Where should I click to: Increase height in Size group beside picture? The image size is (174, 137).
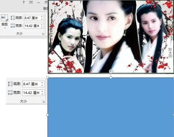click(42, 17)
